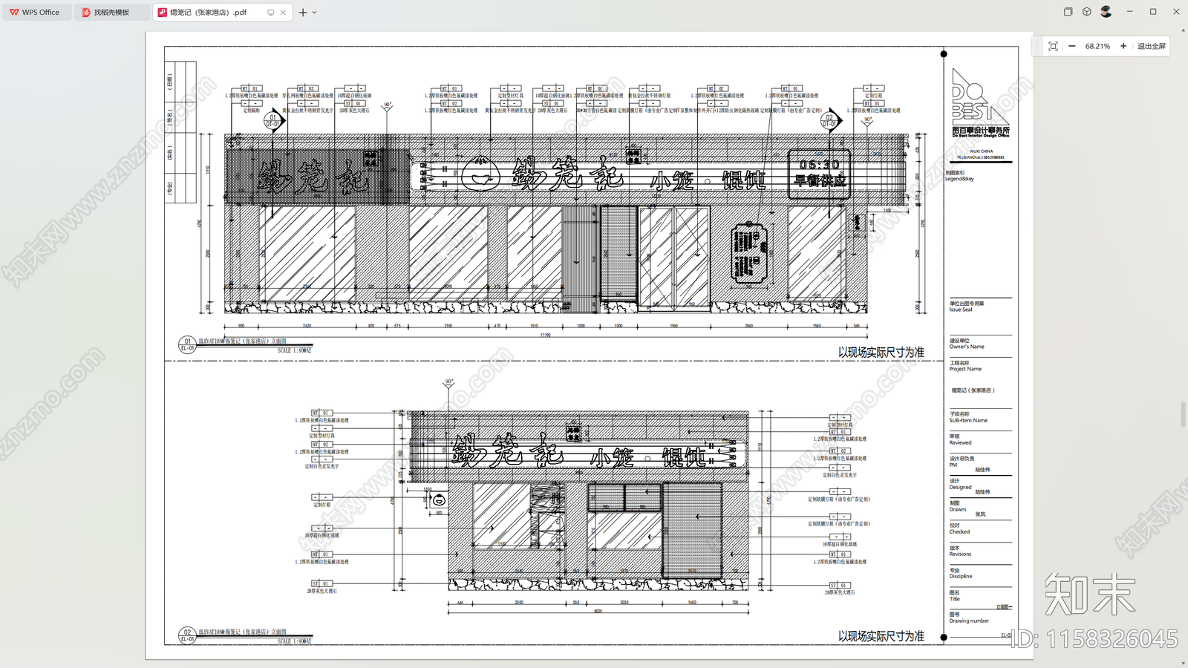
Task: Click the first 以现场实际尺寸为准 note
Action: coord(881,353)
